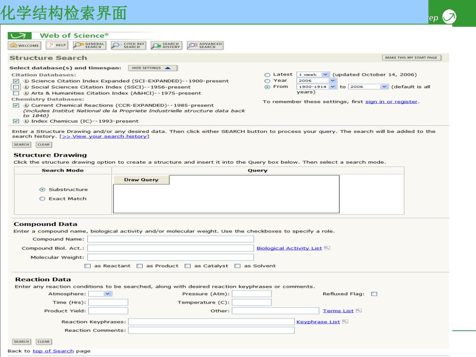The width and height of the screenshot is (476, 357).
Task: Click the icon next to Keyphrase List
Action: coord(345,322)
